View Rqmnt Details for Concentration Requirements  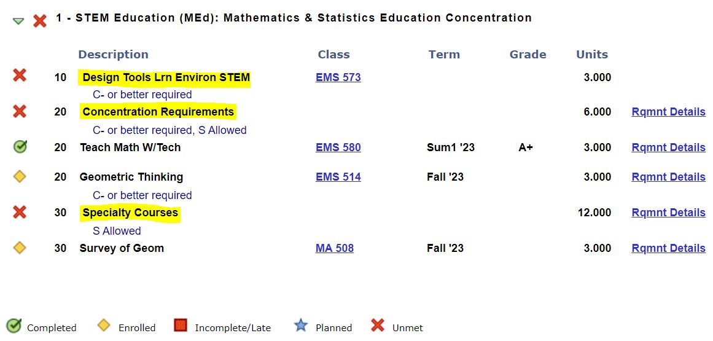point(668,112)
